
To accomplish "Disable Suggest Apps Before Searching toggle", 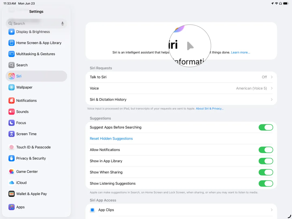I will (266, 127).
